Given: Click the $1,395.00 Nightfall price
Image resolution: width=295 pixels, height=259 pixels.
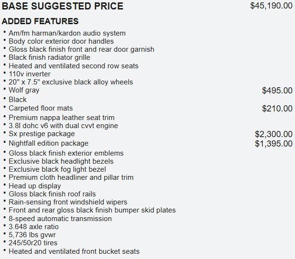Looking at the screenshot, I should [x=274, y=143].
